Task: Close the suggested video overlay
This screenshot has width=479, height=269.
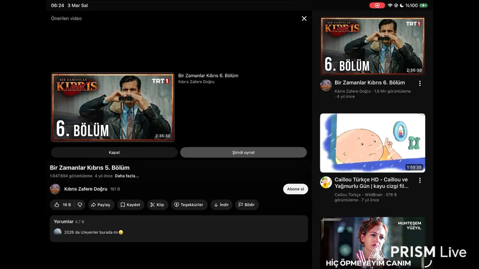Action: point(304,18)
